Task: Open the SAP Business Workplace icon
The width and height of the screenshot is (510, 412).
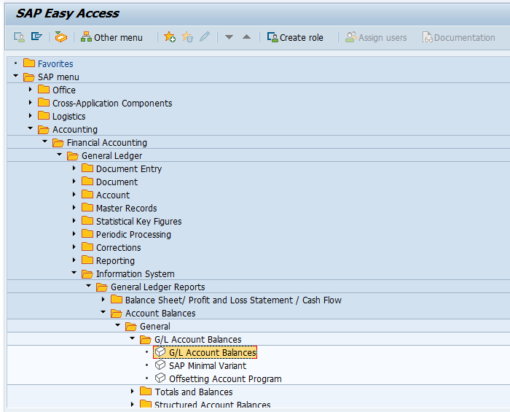Action: [x=60, y=37]
